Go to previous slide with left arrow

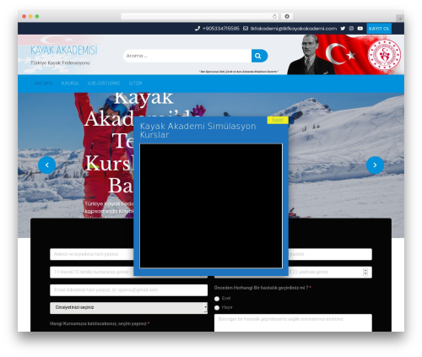47,165
